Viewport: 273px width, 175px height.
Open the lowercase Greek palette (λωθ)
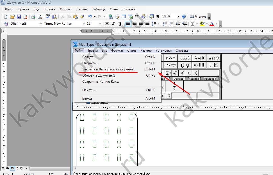point(199,58)
